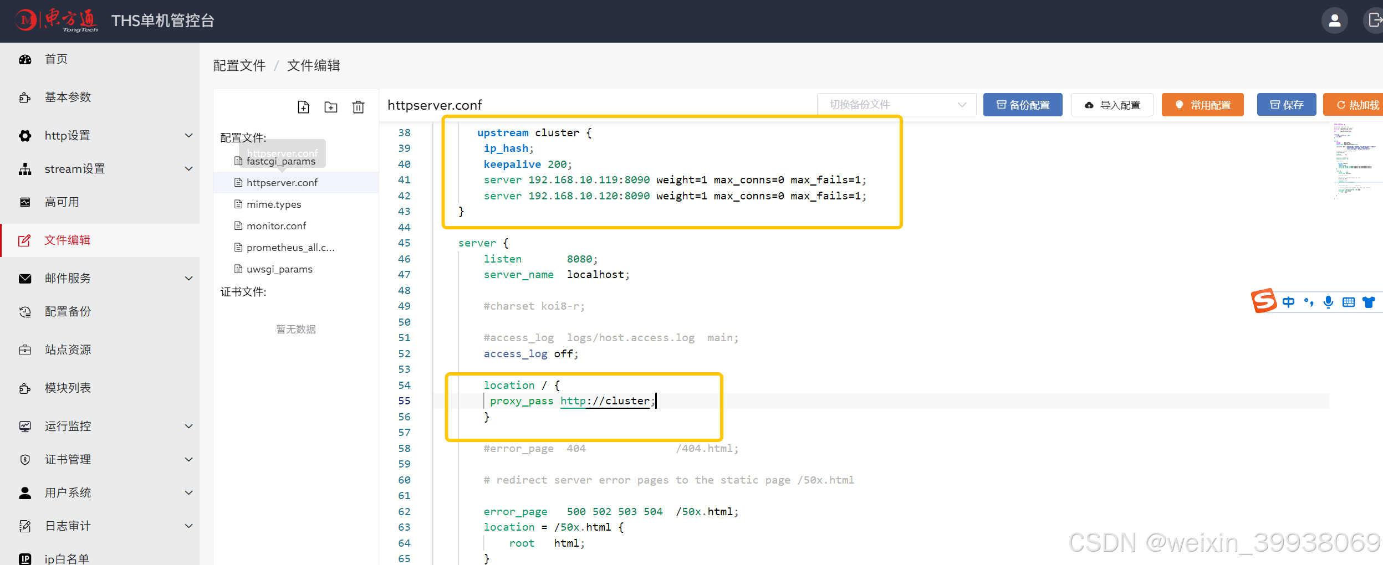Viewport: 1383px width, 565px height.
Task: Open monitor.conf in file list
Action: pos(276,226)
